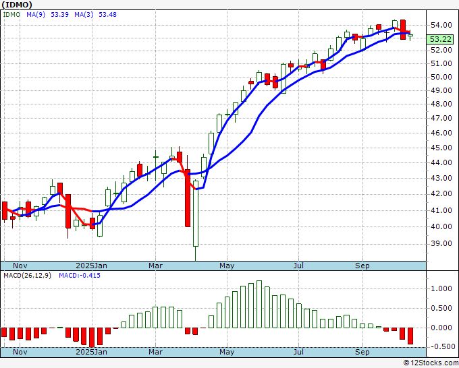
Task: Click the 44.00 price axis label
Action: 441,163
